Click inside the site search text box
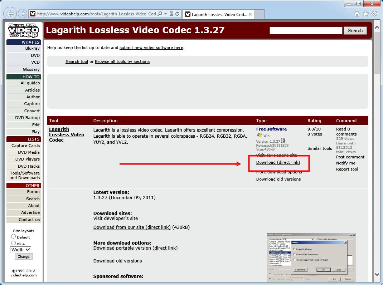Screen dimensions: 383x285 306,30
